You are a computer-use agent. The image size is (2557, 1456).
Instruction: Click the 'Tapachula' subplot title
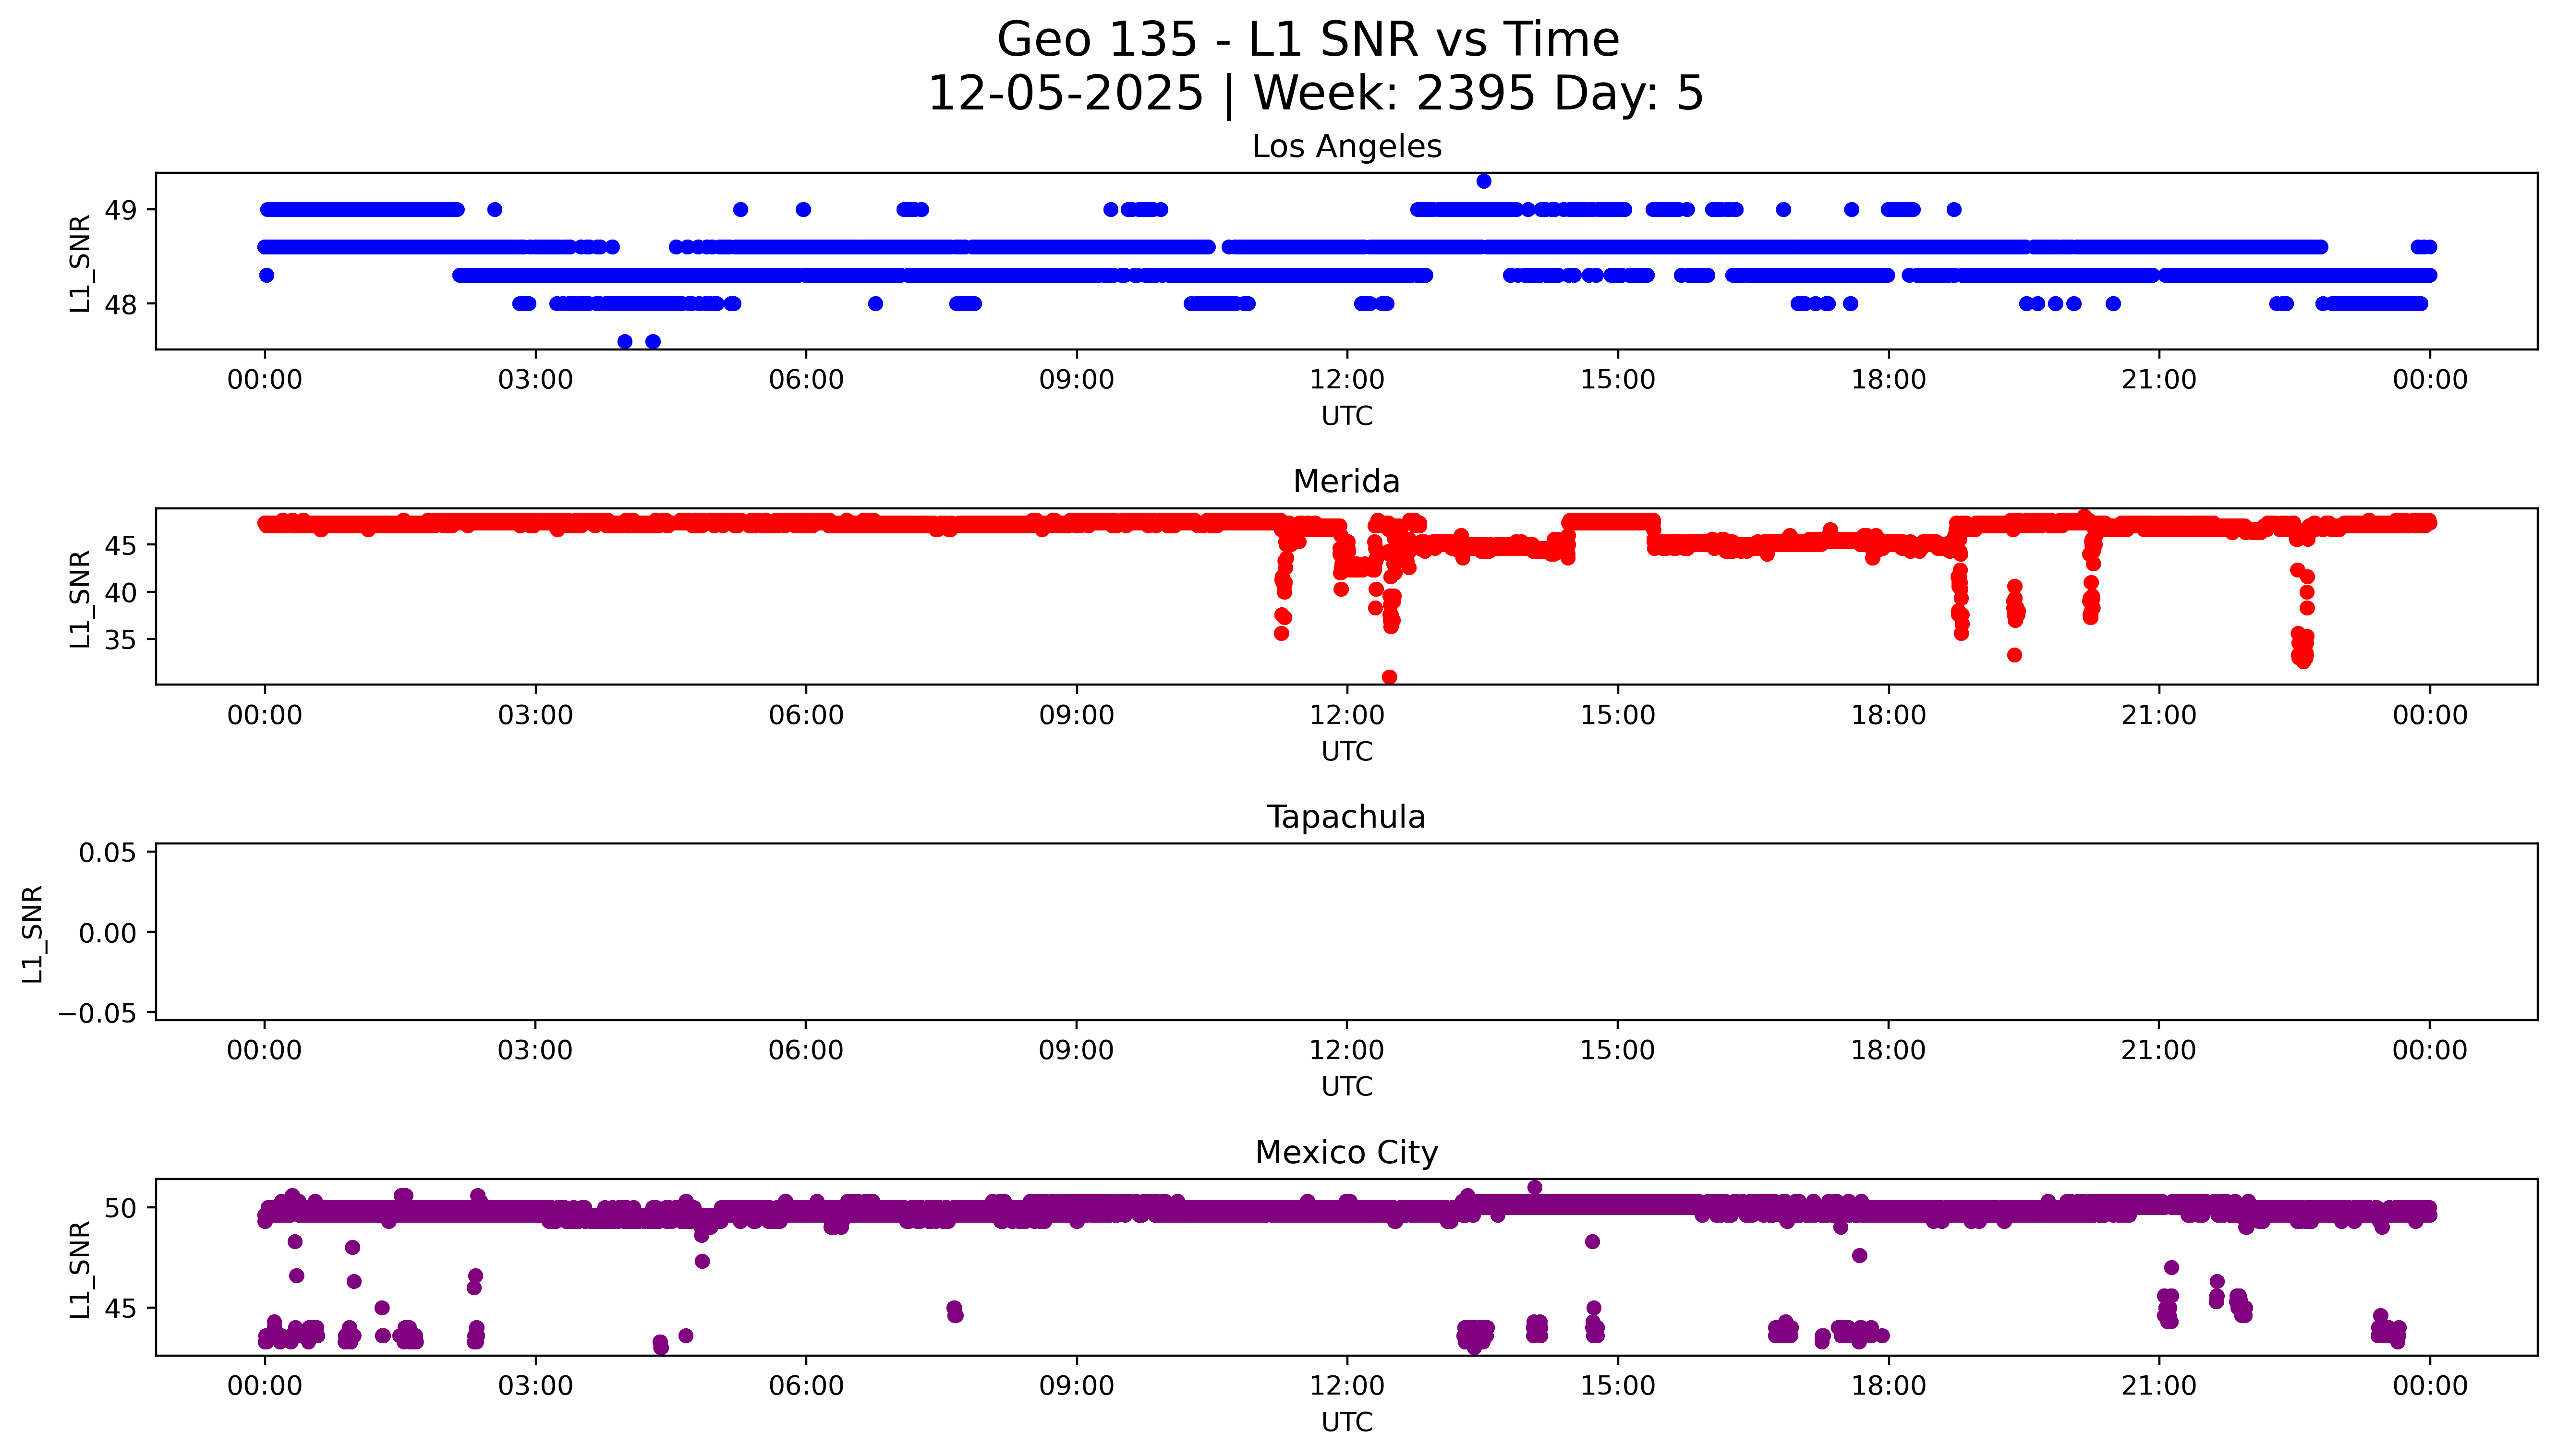pos(1346,817)
